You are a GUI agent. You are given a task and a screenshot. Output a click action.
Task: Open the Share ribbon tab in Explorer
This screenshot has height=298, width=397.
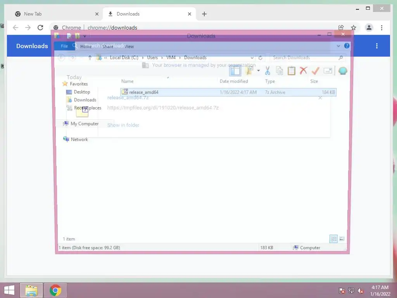108,47
